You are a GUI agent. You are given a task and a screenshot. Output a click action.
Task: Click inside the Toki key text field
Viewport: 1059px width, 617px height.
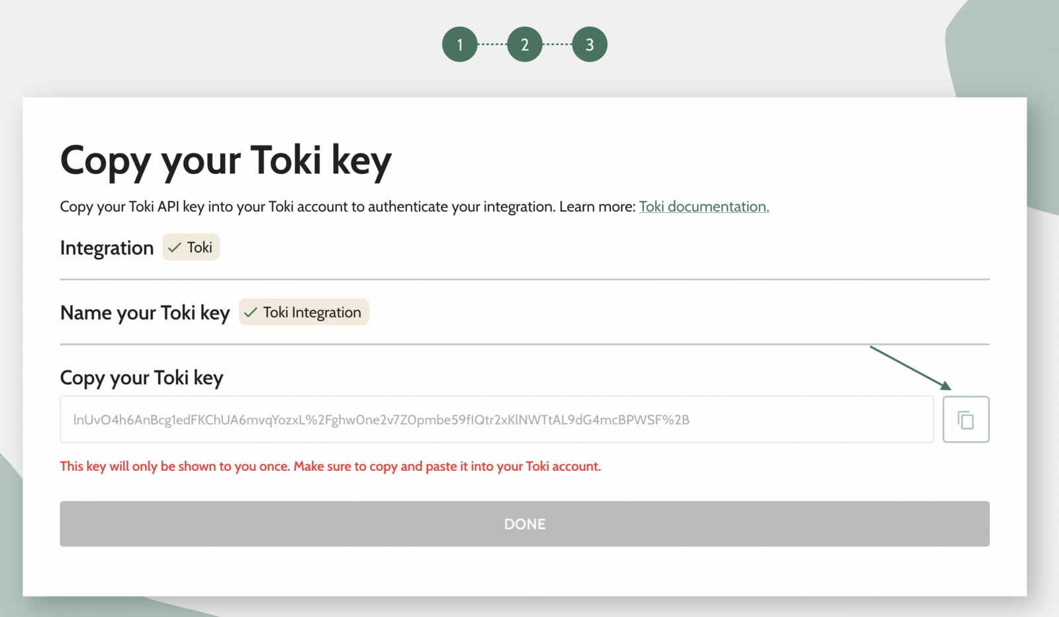(x=497, y=419)
